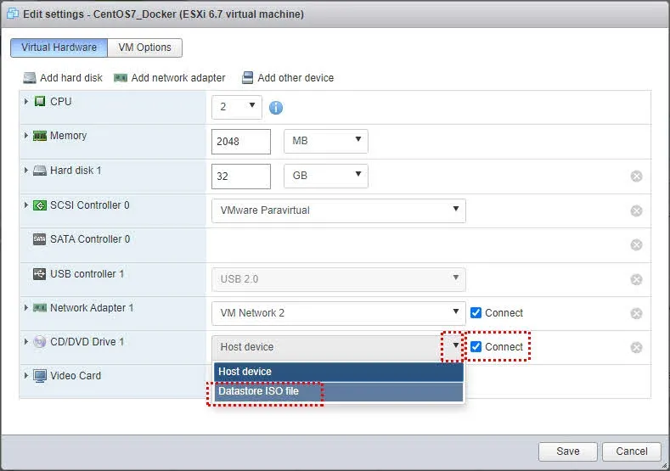Image resolution: width=670 pixels, height=471 pixels.
Task: Remove Network Adapter 1 using X icon
Action: coord(636,313)
